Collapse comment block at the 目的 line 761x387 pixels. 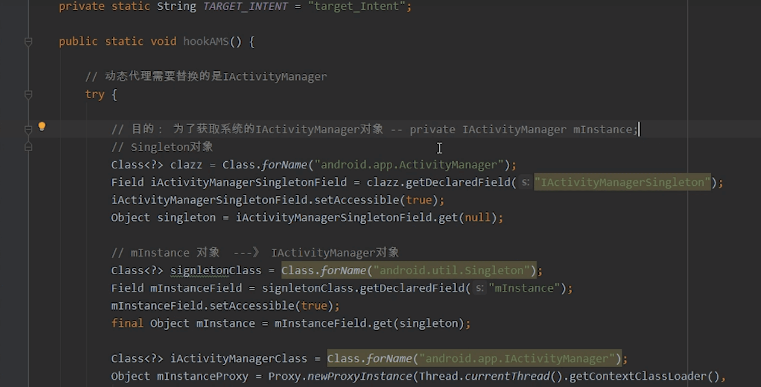[28, 129]
